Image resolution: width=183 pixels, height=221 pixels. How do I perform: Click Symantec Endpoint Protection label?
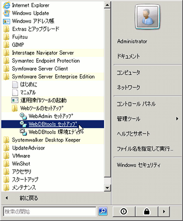pos(46,61)
